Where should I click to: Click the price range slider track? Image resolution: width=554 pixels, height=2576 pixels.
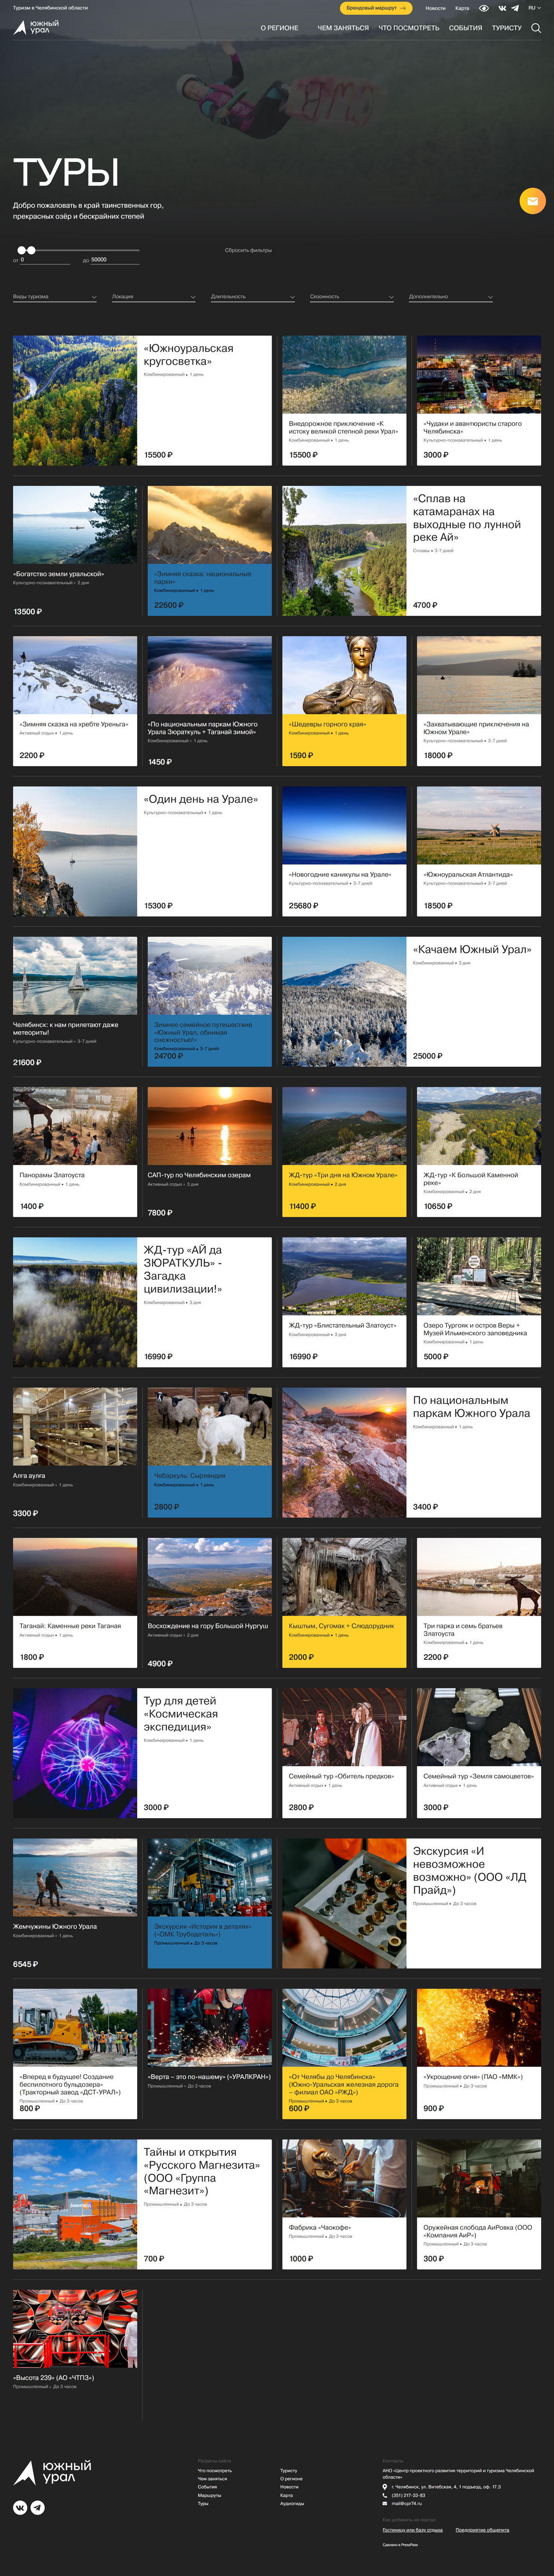tap(78, 250)
